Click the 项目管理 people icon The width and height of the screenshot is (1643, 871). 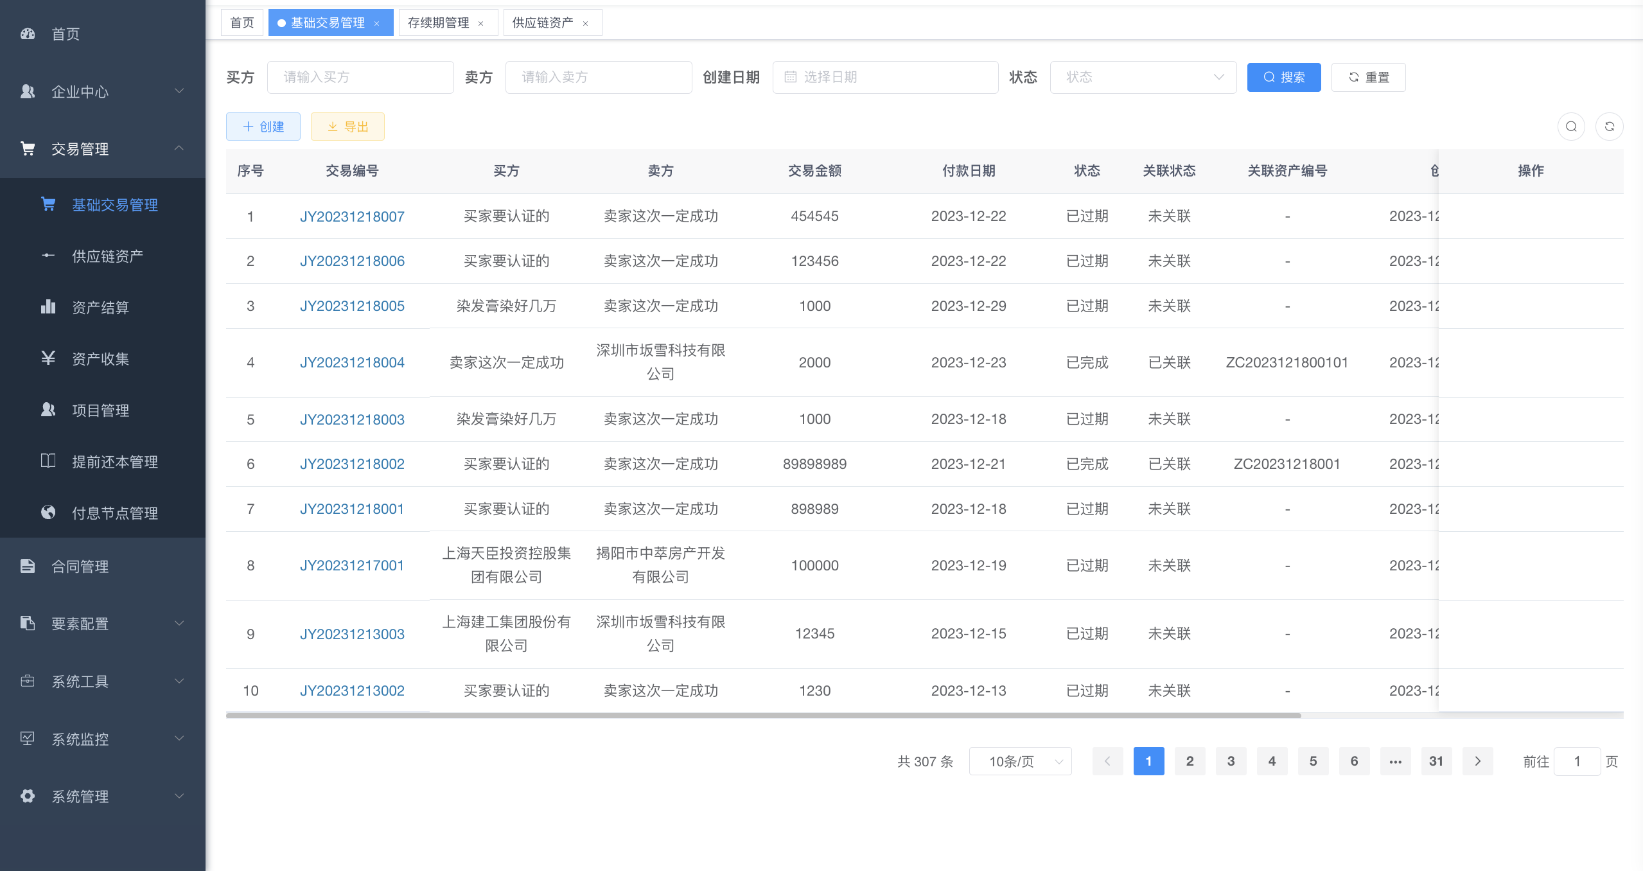click(48, 409)
